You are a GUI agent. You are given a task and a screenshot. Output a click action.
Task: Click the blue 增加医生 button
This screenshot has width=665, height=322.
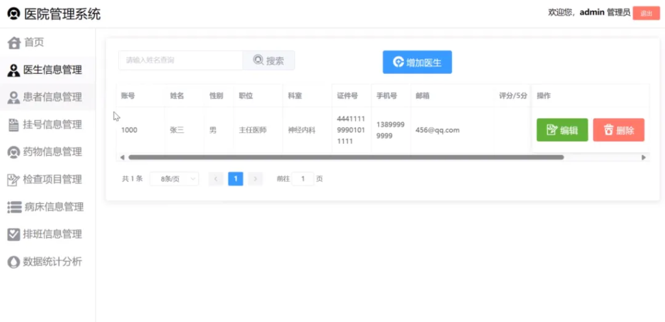click(x=418, y=62)
